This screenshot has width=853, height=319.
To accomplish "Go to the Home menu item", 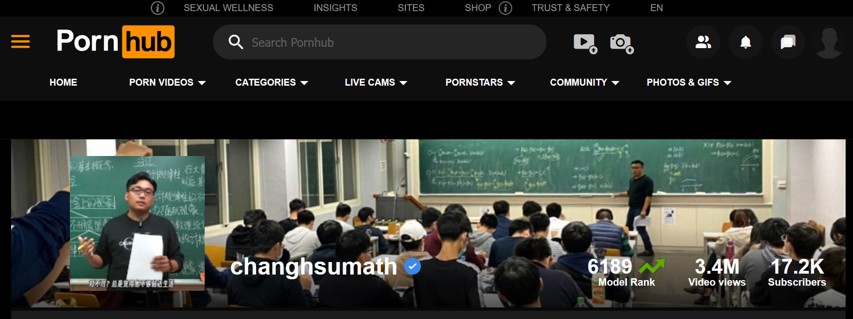I will [63, 82].
